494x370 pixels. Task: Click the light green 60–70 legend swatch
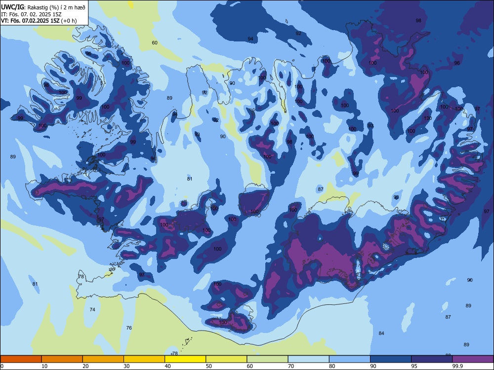tap(267, 359)
